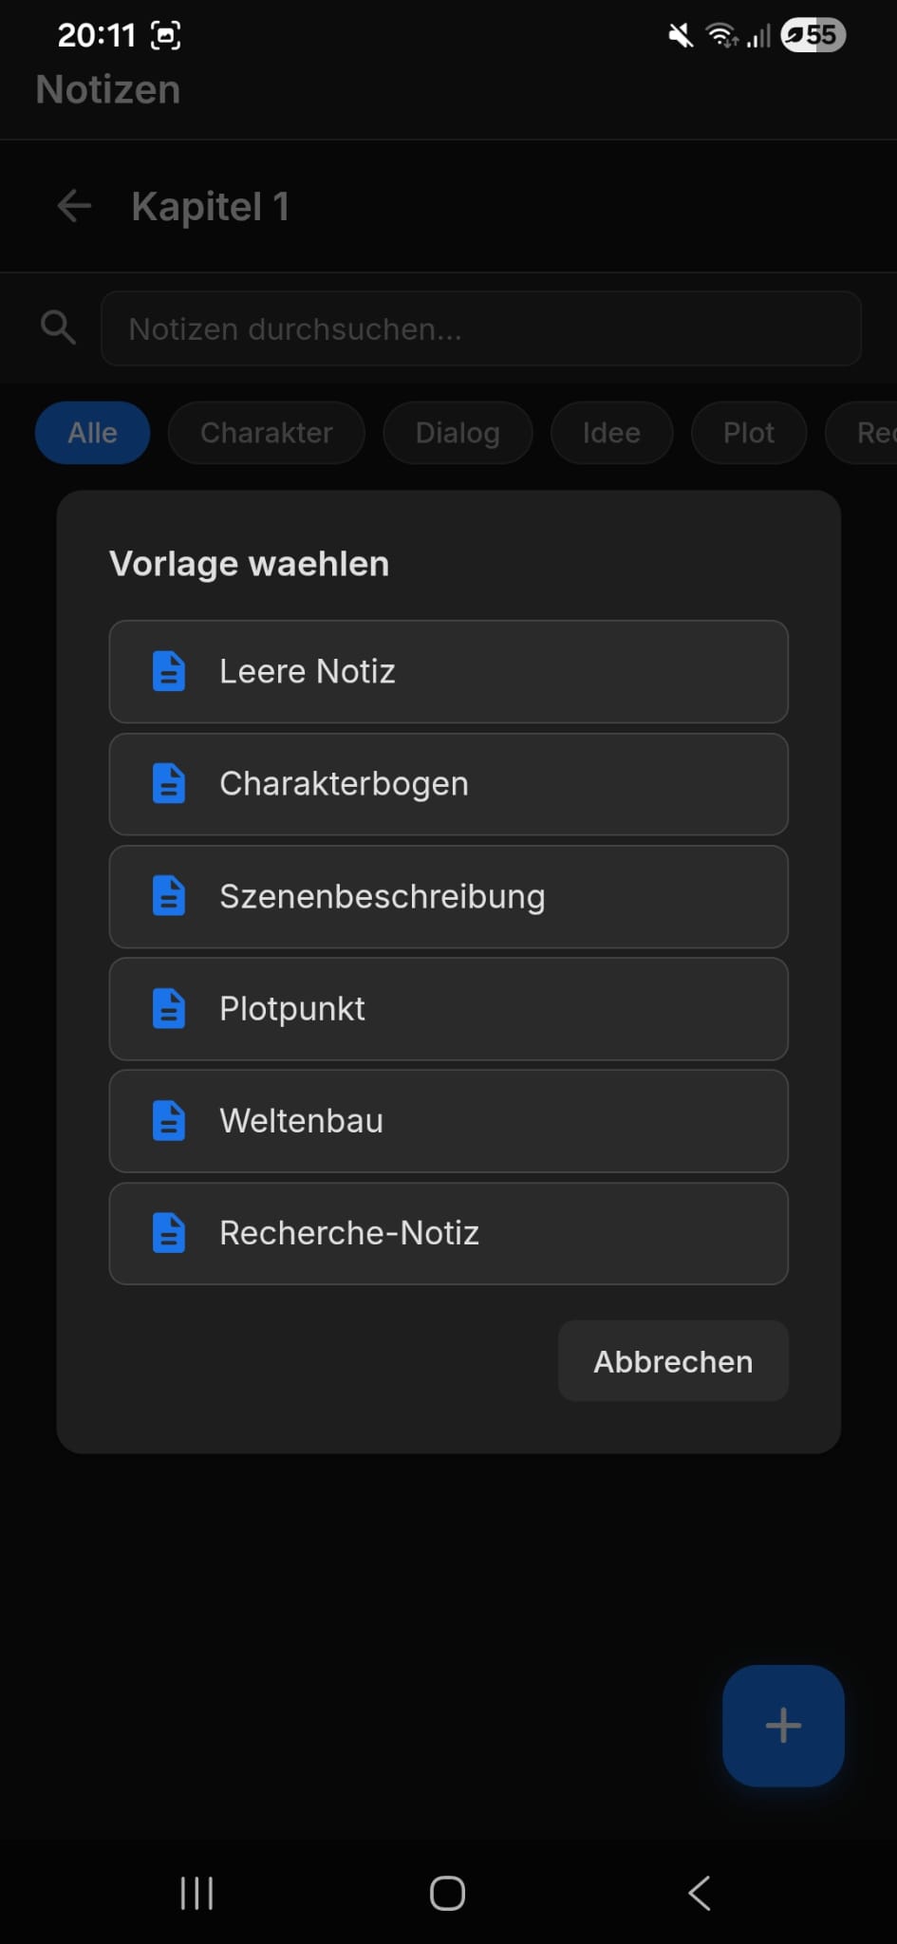Tap the document icon beside Leere Notiz

coord(169,671)
